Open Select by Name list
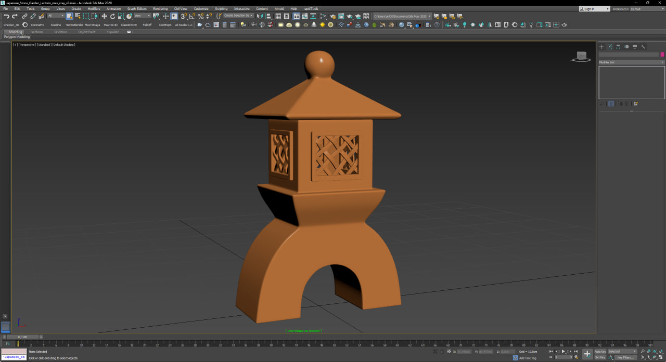Viewport: 666px width, 362px height. [x=78, y=16]
